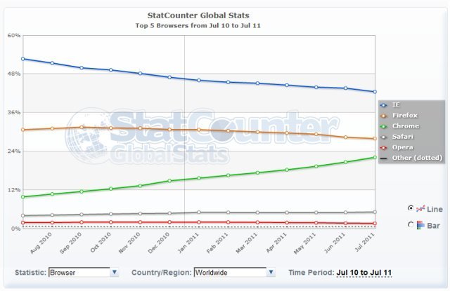Click the Time Period date range link
Viewport: 450px width, 291px height.
click(364, 272)
